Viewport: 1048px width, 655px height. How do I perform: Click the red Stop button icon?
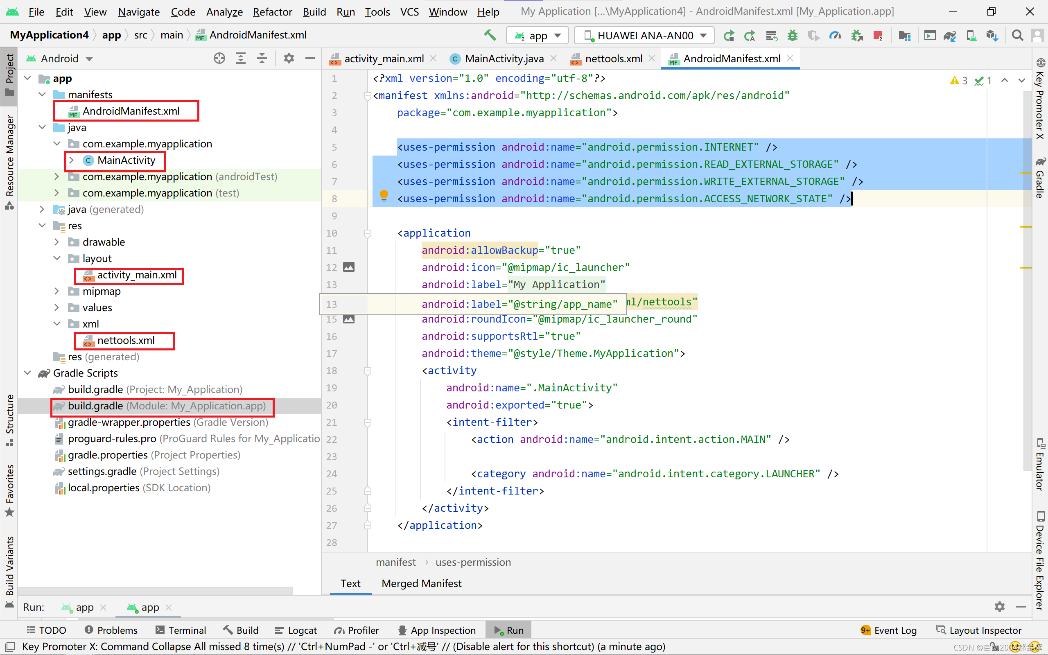[x=878, y=36]
